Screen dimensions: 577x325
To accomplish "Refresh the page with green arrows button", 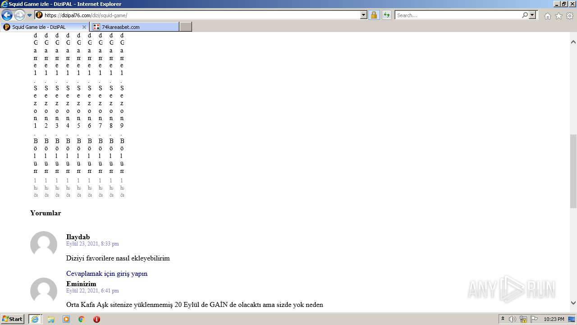I will tap(386, 15).
